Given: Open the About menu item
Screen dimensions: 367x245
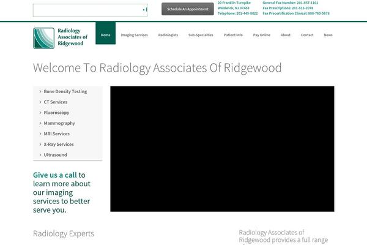Looking at the screenshot, I should [x=286, y=35].
